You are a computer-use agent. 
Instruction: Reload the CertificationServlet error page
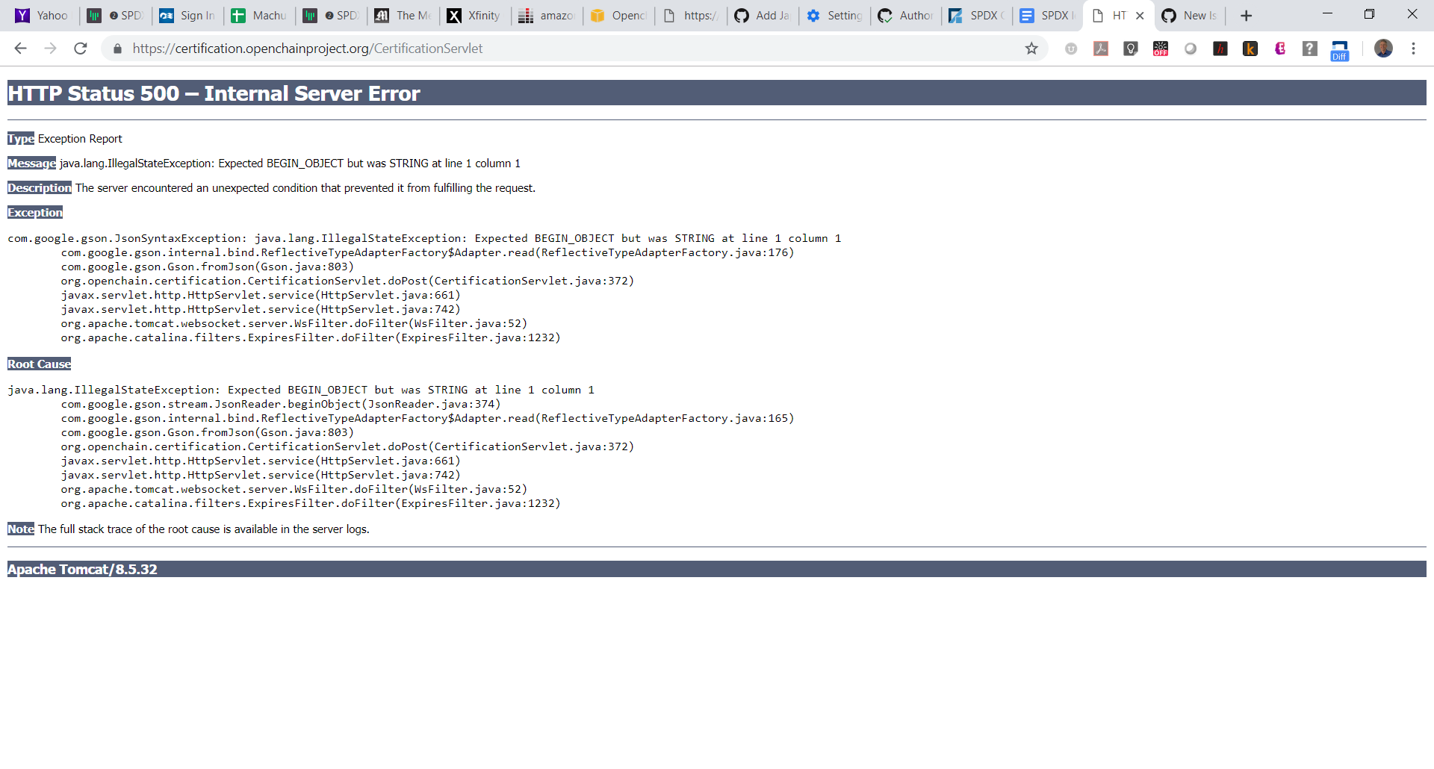(x=80, y=49)
